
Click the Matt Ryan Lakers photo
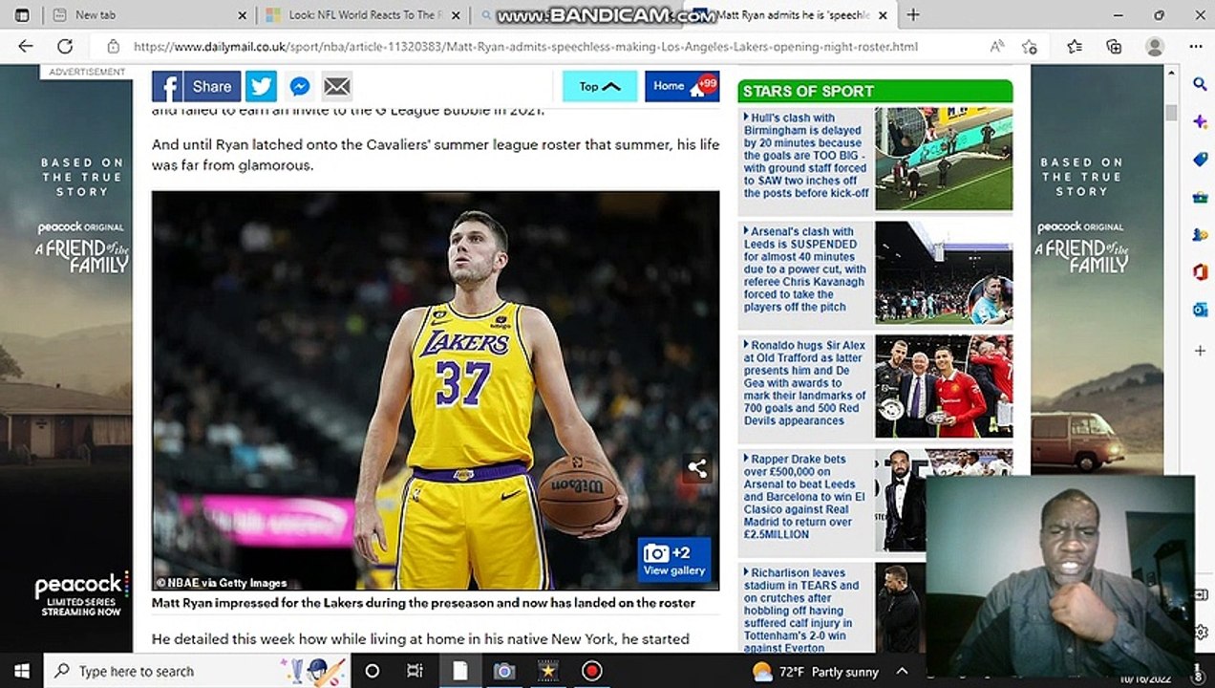tap(436, 390)
